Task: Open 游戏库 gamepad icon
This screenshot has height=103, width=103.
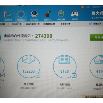Action: [75, 14]
